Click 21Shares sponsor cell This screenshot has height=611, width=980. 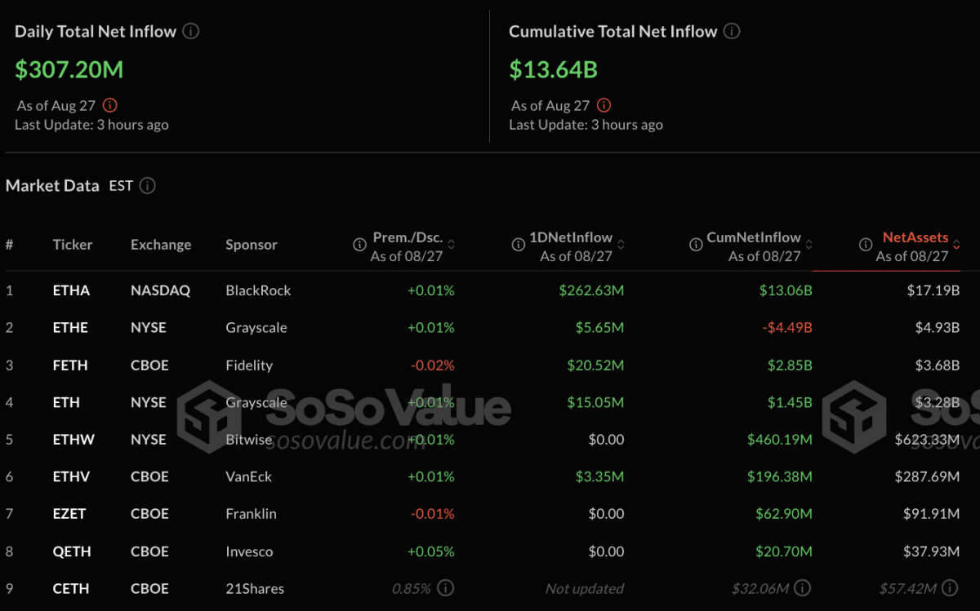[x=255, y=588]
